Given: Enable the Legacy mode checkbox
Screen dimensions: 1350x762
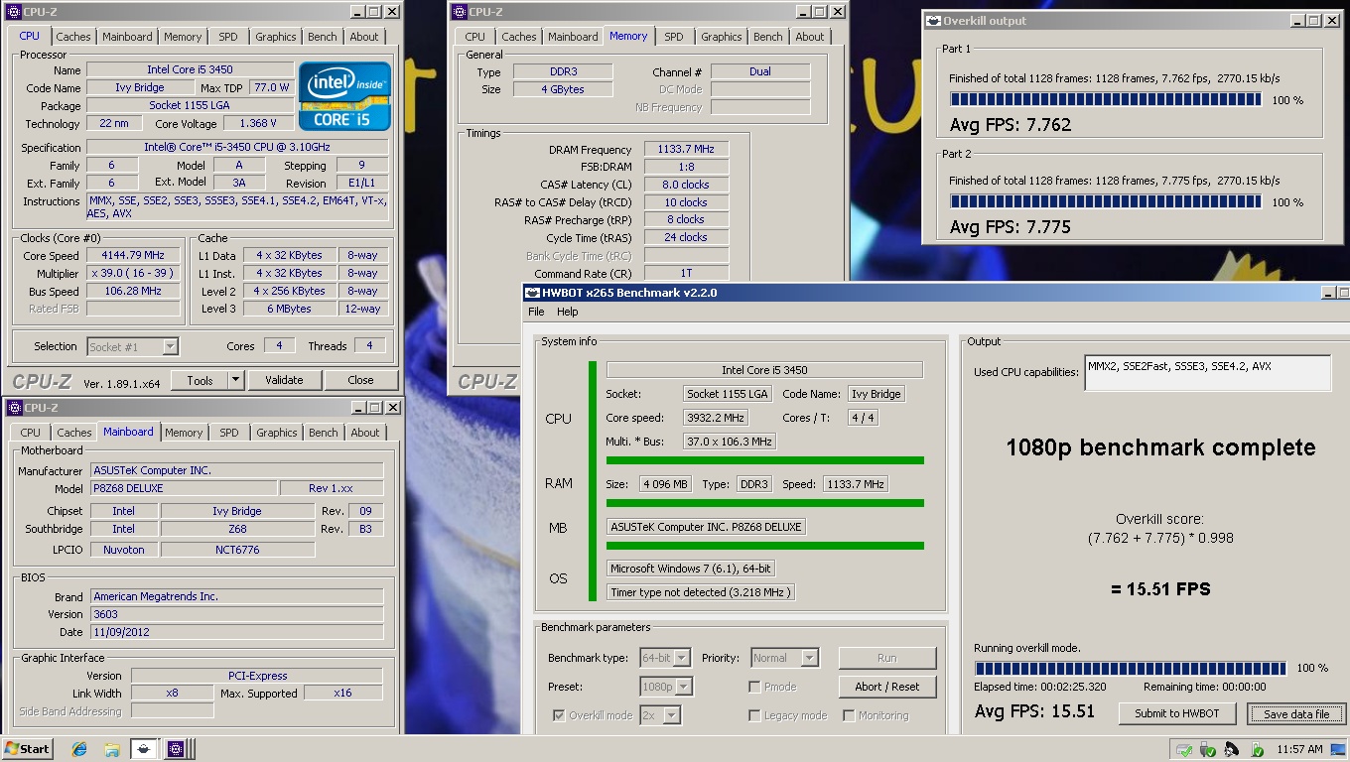Looking at the screenshot, I should tap(754, 715).
